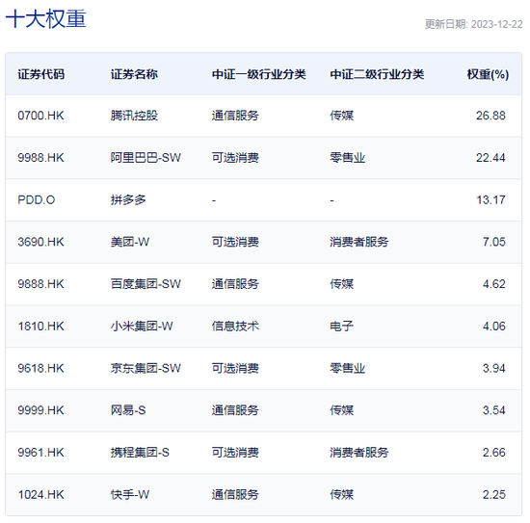Click weight value 2.66

(x=494, y=453)
